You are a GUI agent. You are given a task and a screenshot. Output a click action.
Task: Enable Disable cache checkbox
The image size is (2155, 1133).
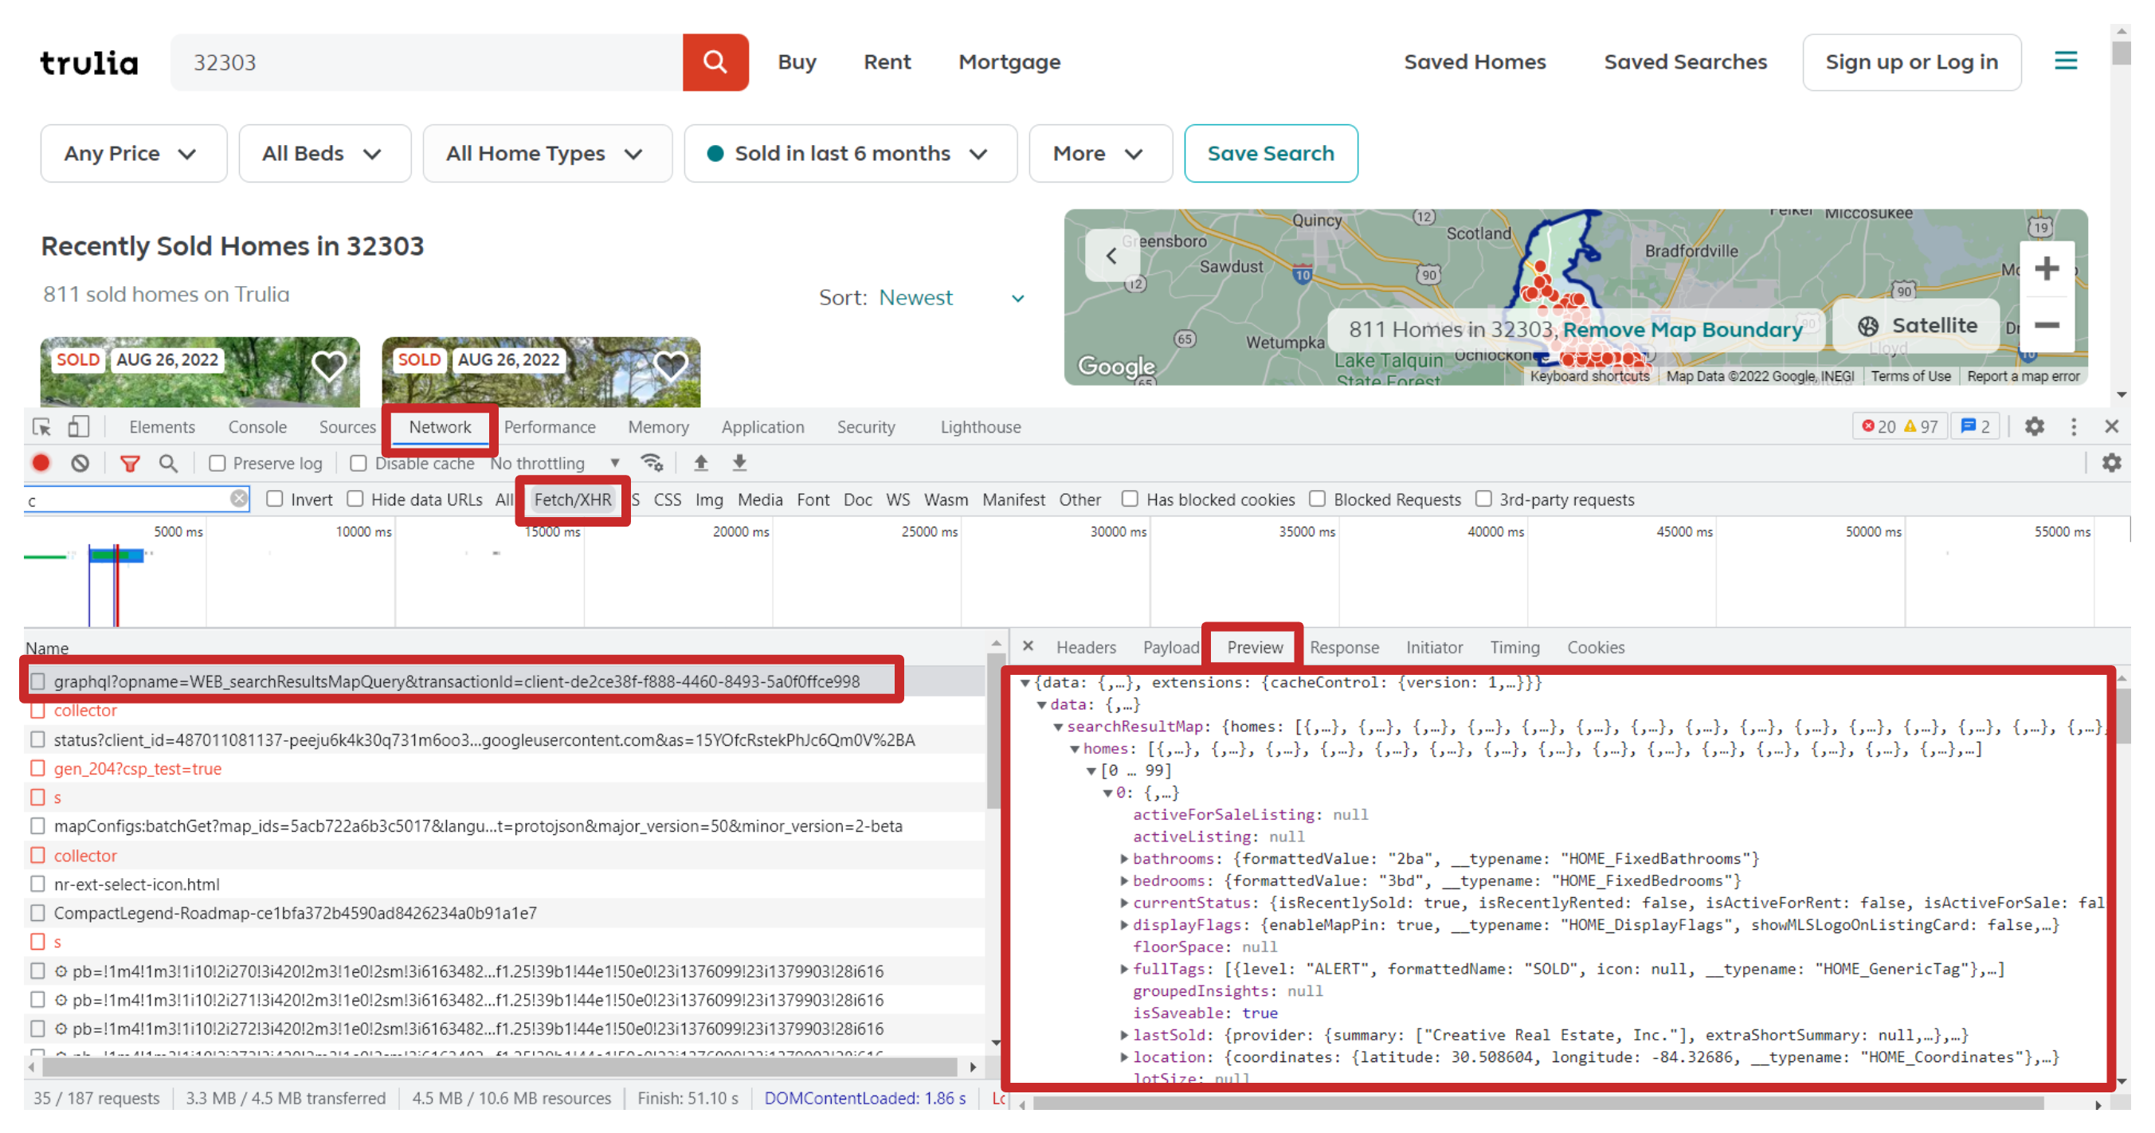359,463
